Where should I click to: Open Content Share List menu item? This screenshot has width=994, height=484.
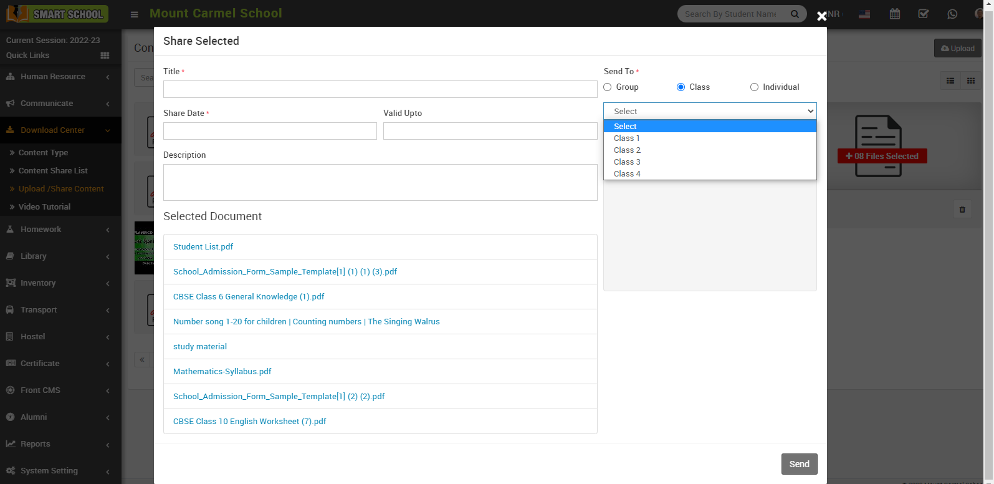[x=53, y=171]
